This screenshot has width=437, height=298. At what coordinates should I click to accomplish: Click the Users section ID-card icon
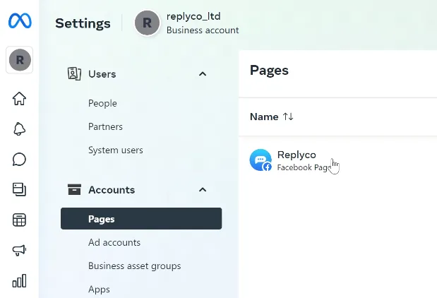point(74,74)
